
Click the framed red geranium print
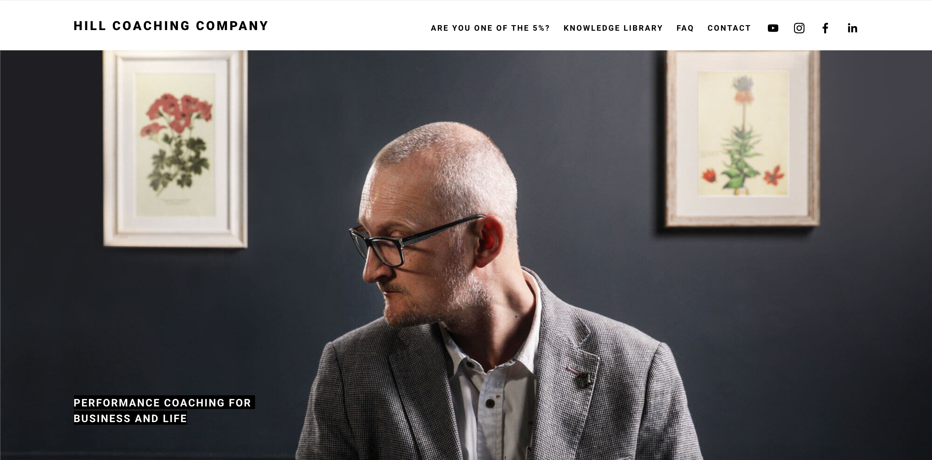point(176,149)
